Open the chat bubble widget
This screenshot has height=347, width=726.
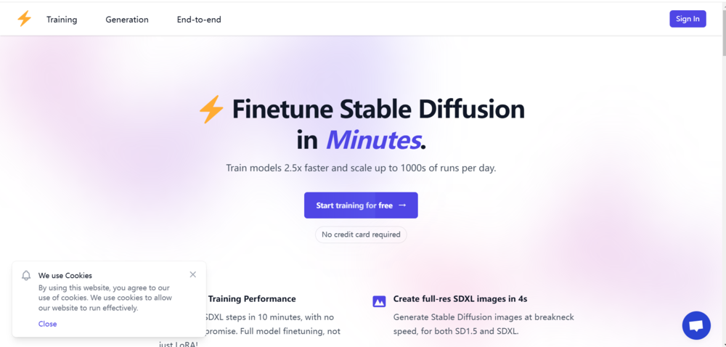click(696, 325)
